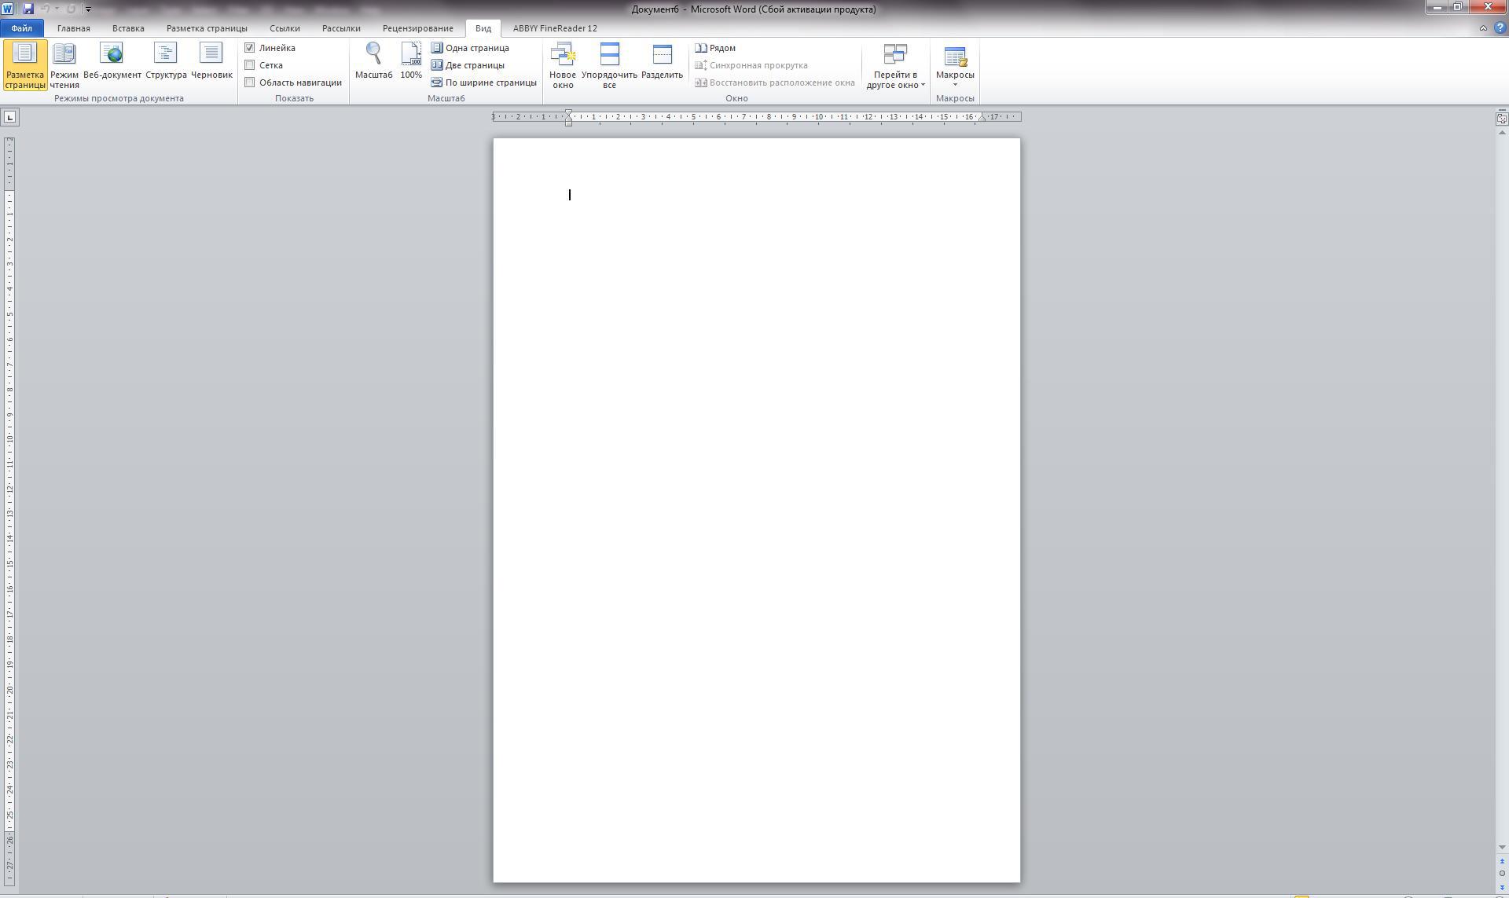1509x898 pixels.
Task: Click Две страницы zoom button
Action: pos(468,65)
